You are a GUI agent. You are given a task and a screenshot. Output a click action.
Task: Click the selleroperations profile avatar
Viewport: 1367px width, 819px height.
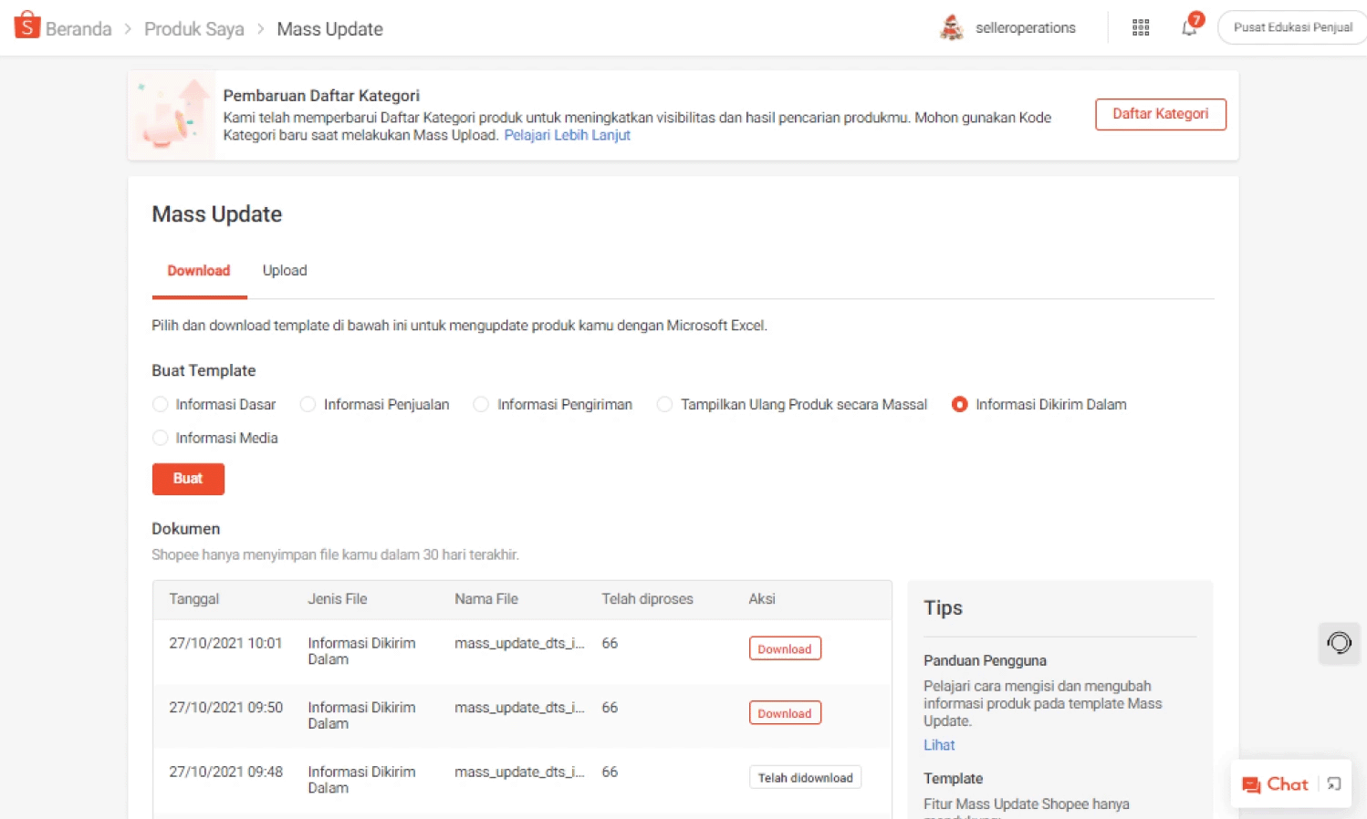952,28
